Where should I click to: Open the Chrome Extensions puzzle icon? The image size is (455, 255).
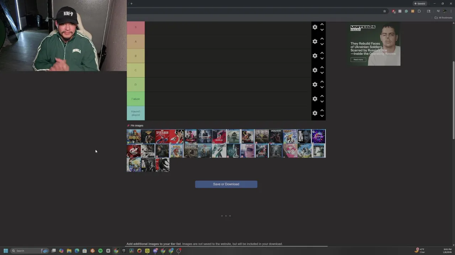point(419,11)
